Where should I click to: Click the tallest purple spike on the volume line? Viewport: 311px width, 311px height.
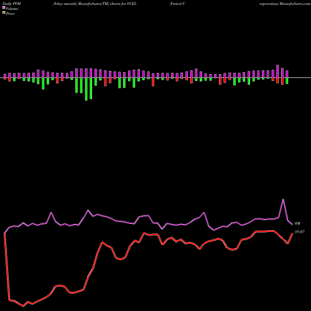click(283, 200)
